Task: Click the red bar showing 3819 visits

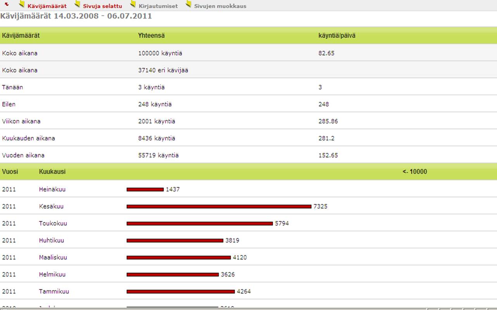Action: point(175,240)
